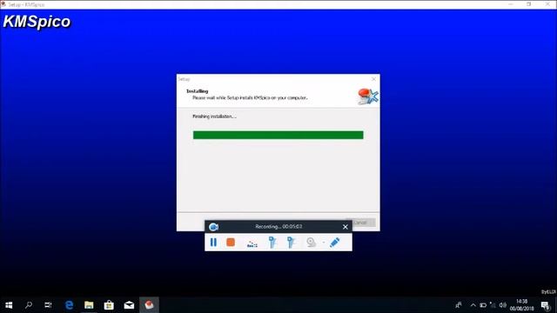Screen dimensions: 557x313
Task: Select the pencil drawing tool
Action: (x=334, y=243)
